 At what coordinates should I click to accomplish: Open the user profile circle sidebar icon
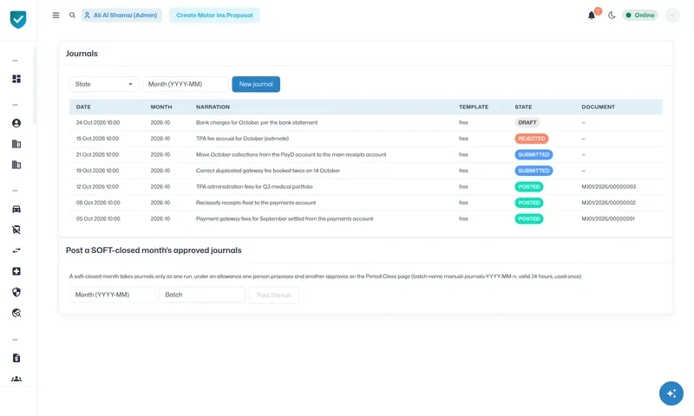(x=16, y=123)
